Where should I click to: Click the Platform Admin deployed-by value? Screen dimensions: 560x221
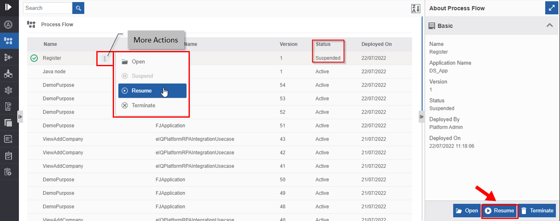coord(446,127)
